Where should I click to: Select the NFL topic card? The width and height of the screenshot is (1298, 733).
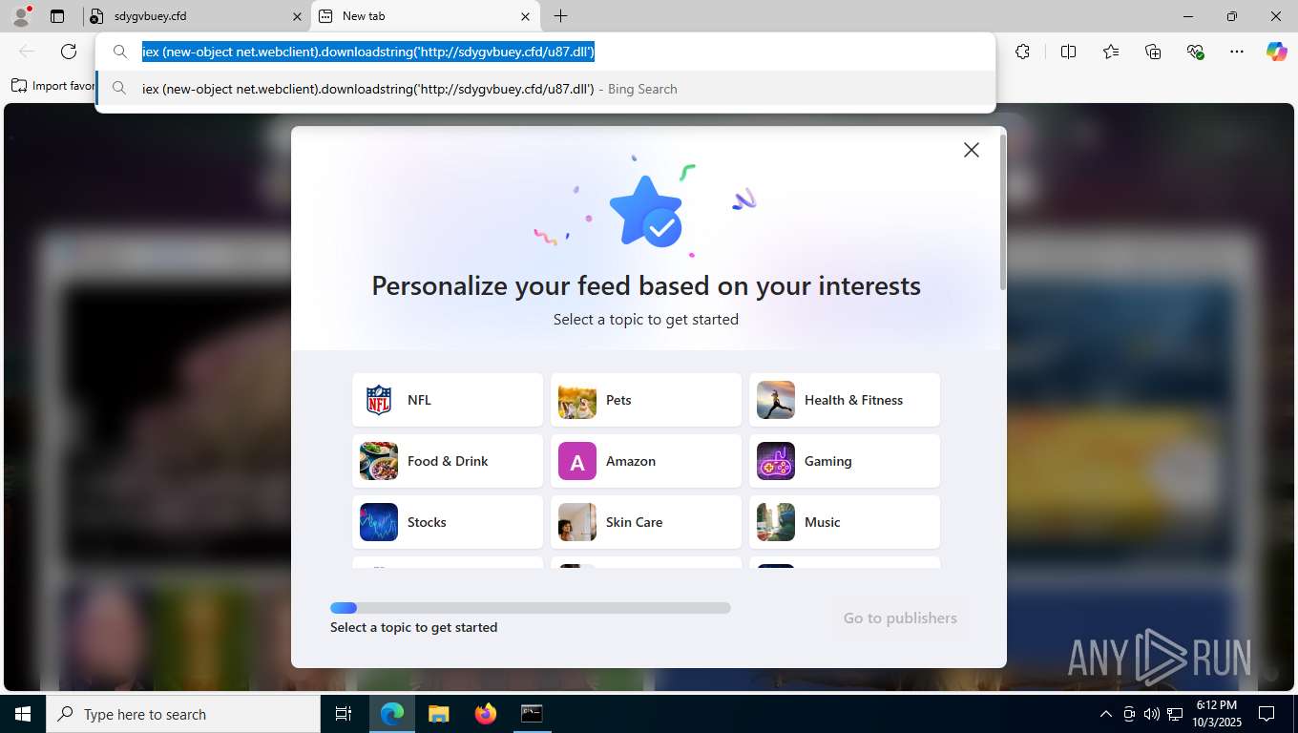(x=448, y=400)
